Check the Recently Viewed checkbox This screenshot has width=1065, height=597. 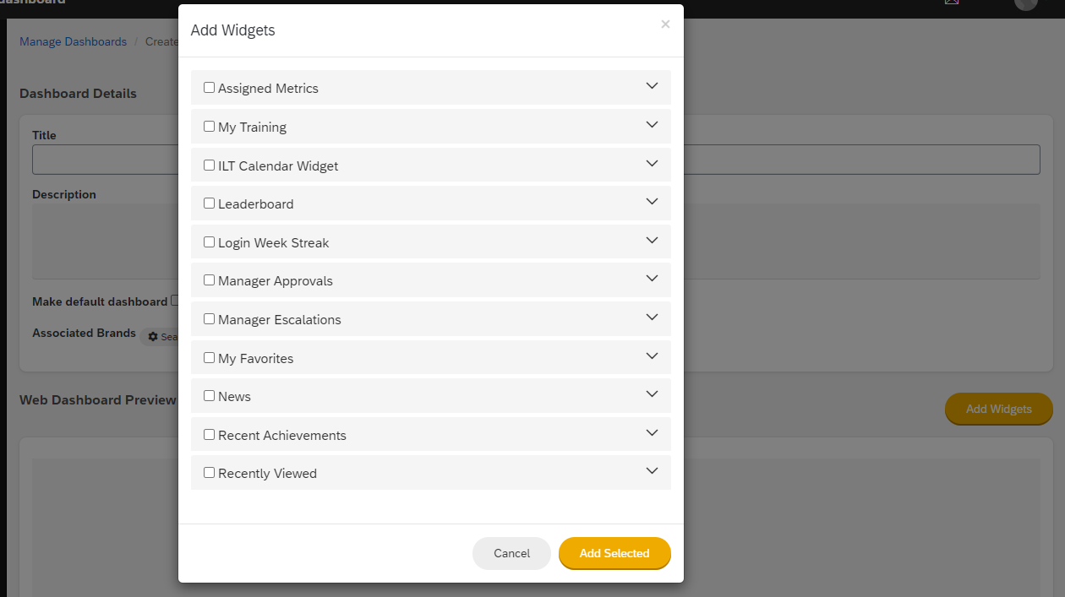[x=209, y=472]
